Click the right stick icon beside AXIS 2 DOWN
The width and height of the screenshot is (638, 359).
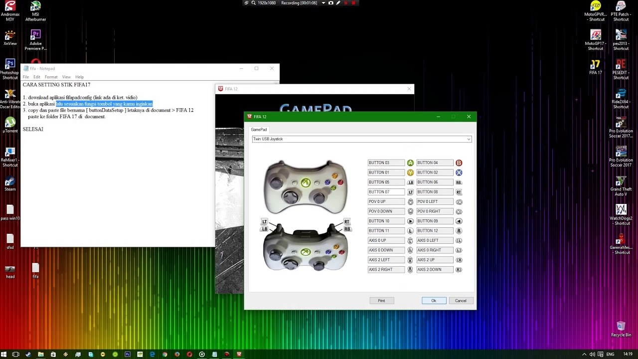(459, 270)
